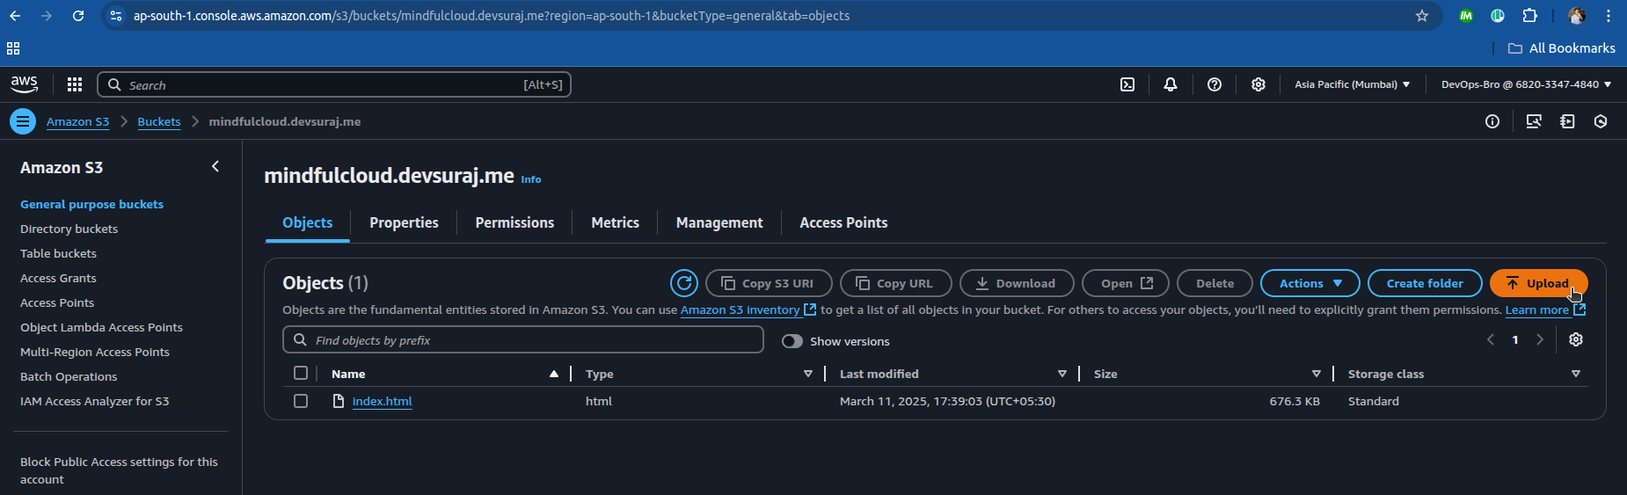
Task: Expand the Actions dropdown
Action: 1310,283
